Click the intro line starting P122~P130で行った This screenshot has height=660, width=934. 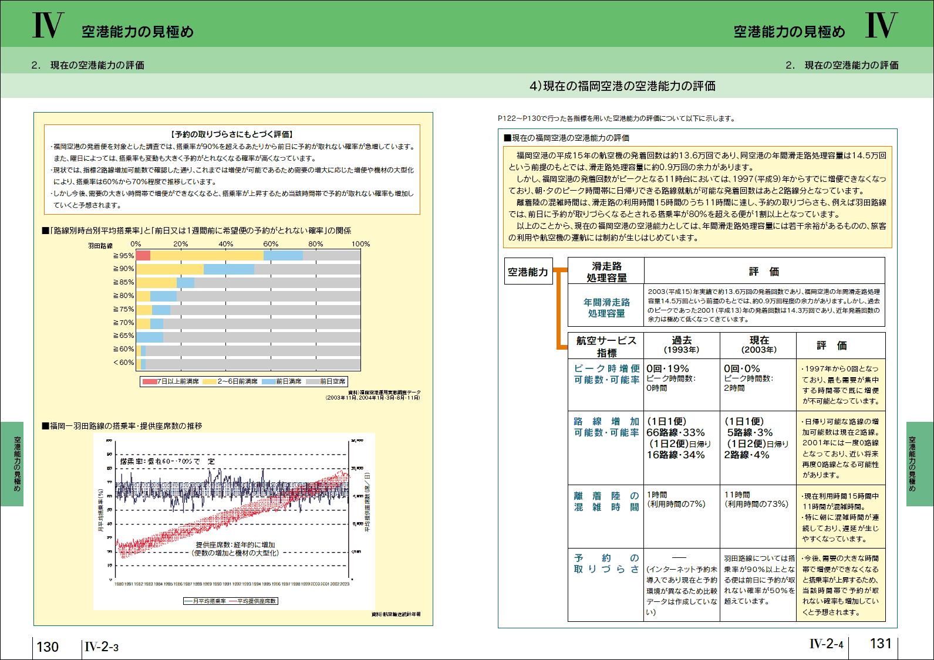[x=617, y=119]
